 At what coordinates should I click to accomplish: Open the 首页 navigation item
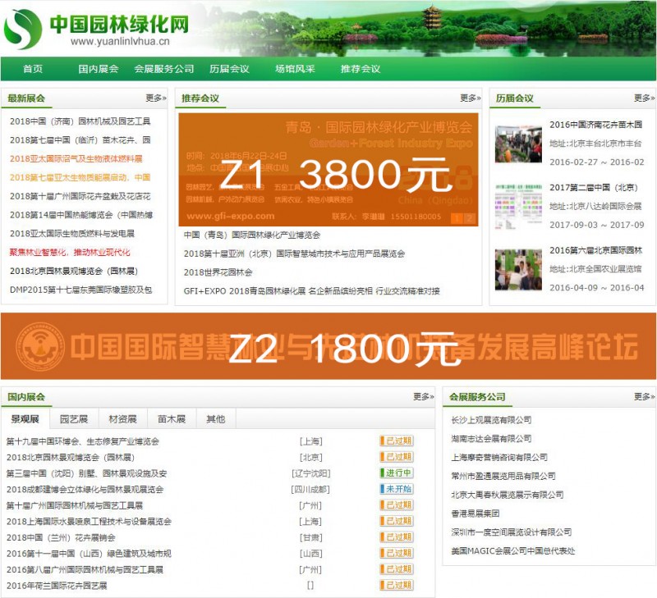tap(33, 69)
